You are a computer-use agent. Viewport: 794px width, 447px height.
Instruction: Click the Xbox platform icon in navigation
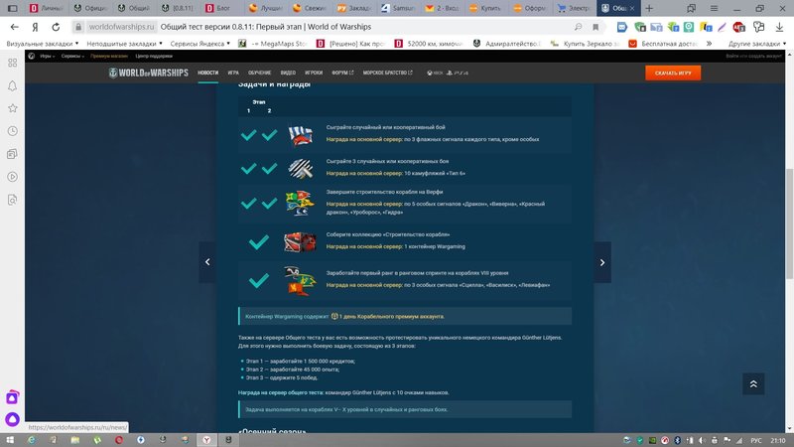point(435,73)
